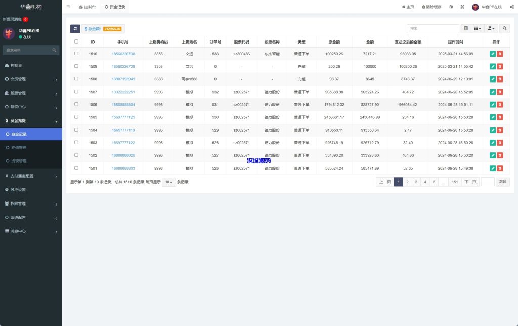518x326 pixels.
Task: Switch to the 控制台 tab
Action: [x=87, y=7]
